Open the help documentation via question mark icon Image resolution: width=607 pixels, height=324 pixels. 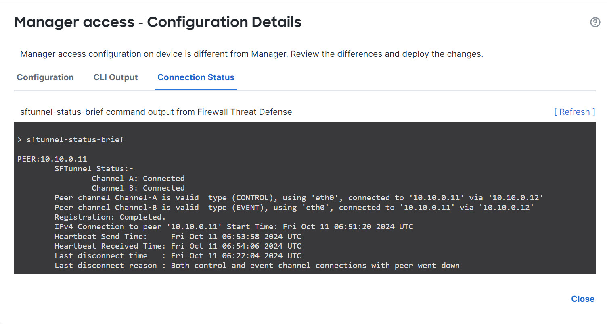pos(595,22)
